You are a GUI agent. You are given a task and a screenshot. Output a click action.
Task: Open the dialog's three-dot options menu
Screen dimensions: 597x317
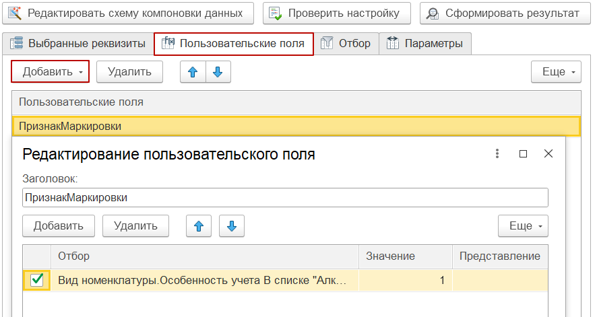(497, 153)
